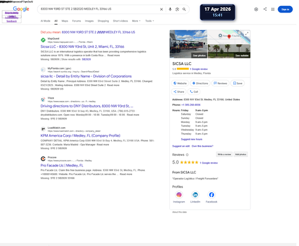Viewport: 299px width, 246px height.
Task: Click the share icon in header
Action: click(265, 9)
